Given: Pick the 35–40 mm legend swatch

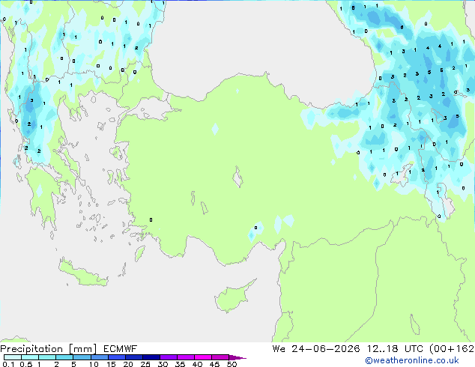Looking at the screenshot, I should pos(185,357).
